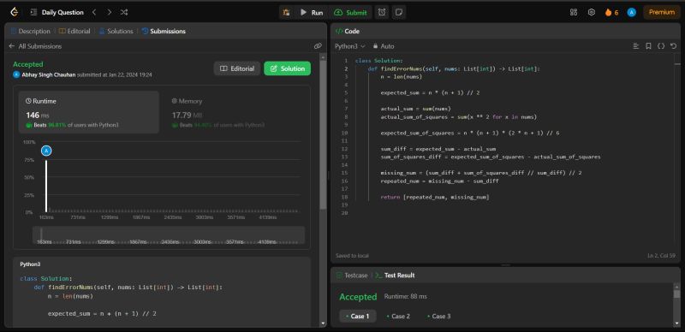Format the code with the align icon
The width and height of the screenshot is (685, 332).
(x=636, y=46)
